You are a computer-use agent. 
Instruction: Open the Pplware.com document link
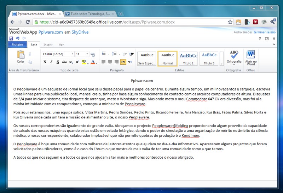(51, 32)
